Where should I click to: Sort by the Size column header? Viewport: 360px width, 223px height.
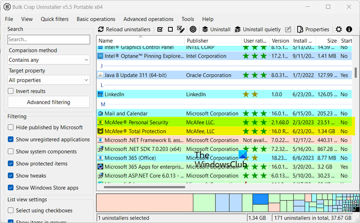(x=327, y=41)
